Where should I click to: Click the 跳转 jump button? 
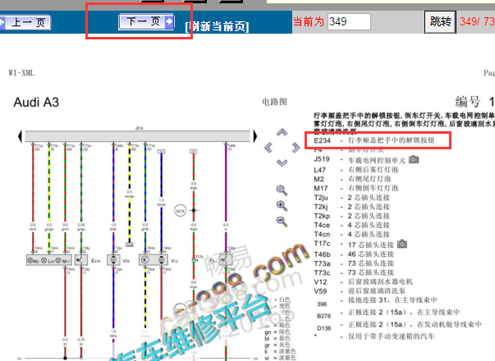440,22
